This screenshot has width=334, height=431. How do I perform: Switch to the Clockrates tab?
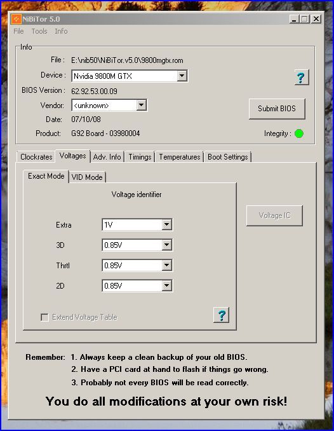[36, 157]
